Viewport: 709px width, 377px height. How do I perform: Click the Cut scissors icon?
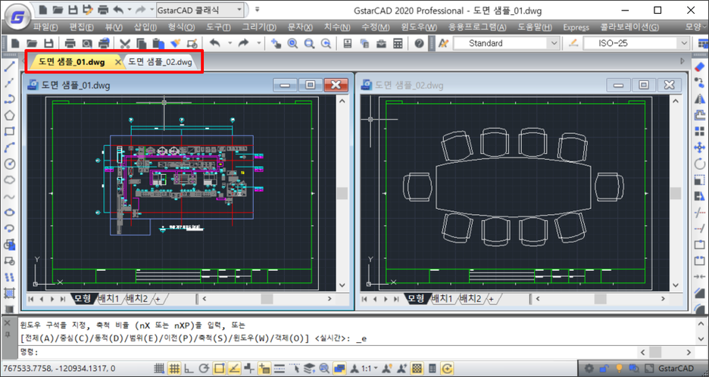pos(126,43)
